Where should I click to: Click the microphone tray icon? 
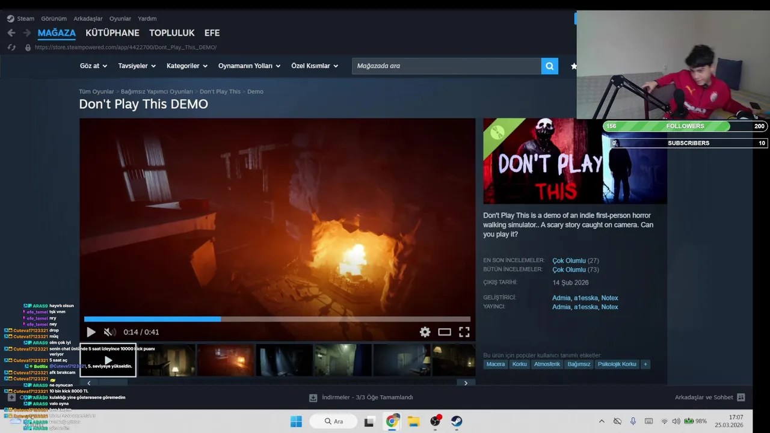[633, 422]
